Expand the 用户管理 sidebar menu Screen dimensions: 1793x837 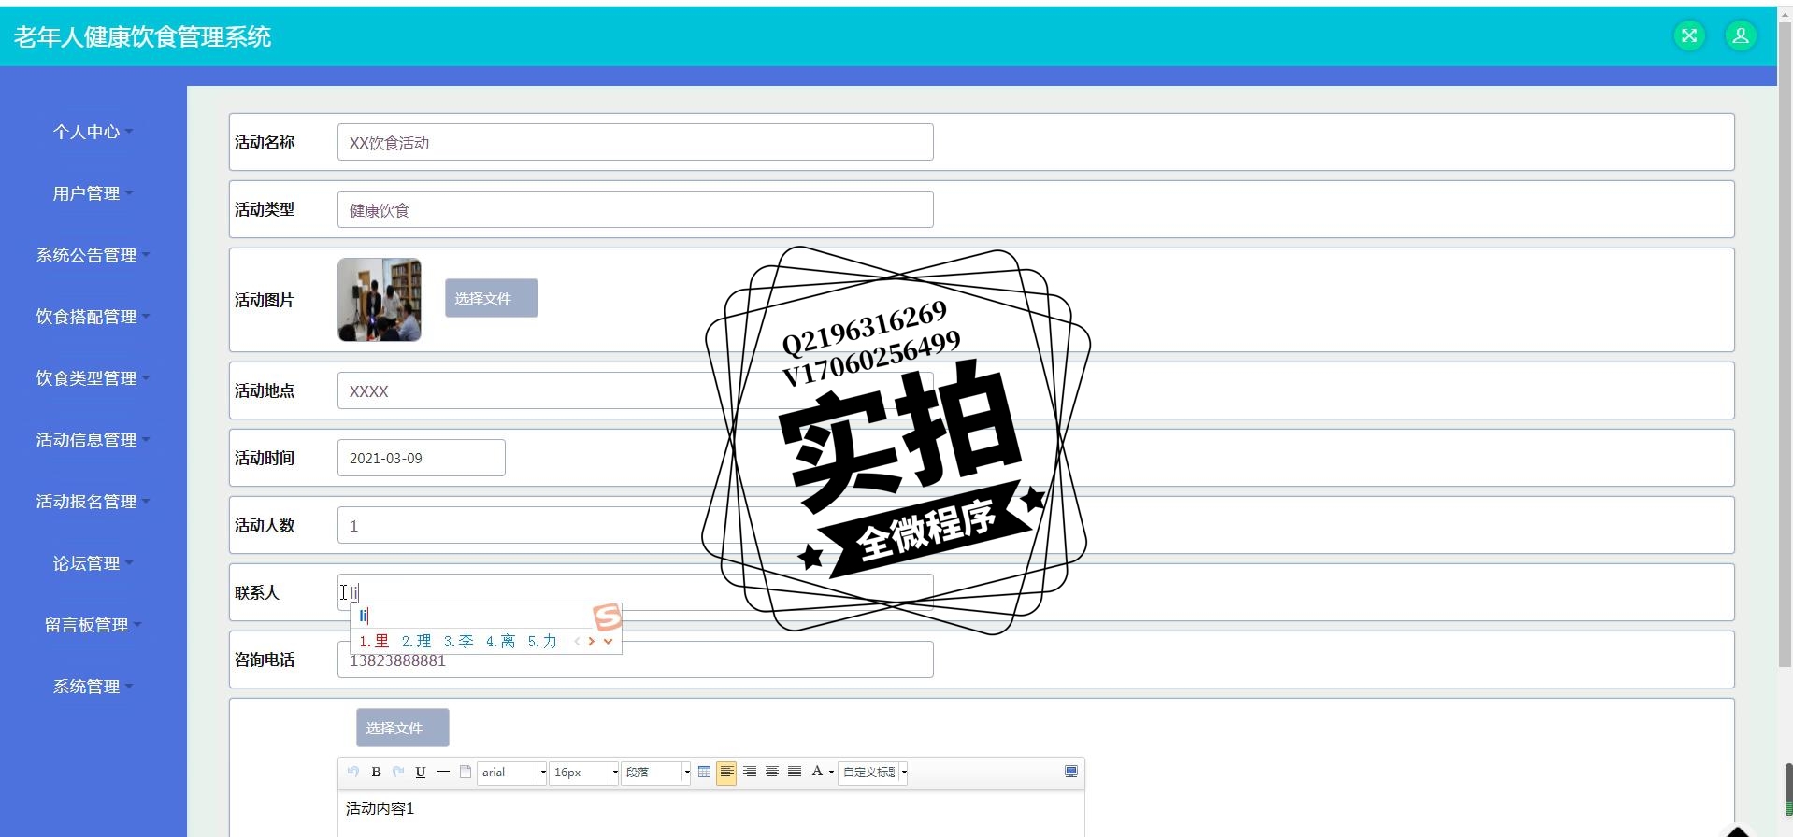tap(93, 193)
